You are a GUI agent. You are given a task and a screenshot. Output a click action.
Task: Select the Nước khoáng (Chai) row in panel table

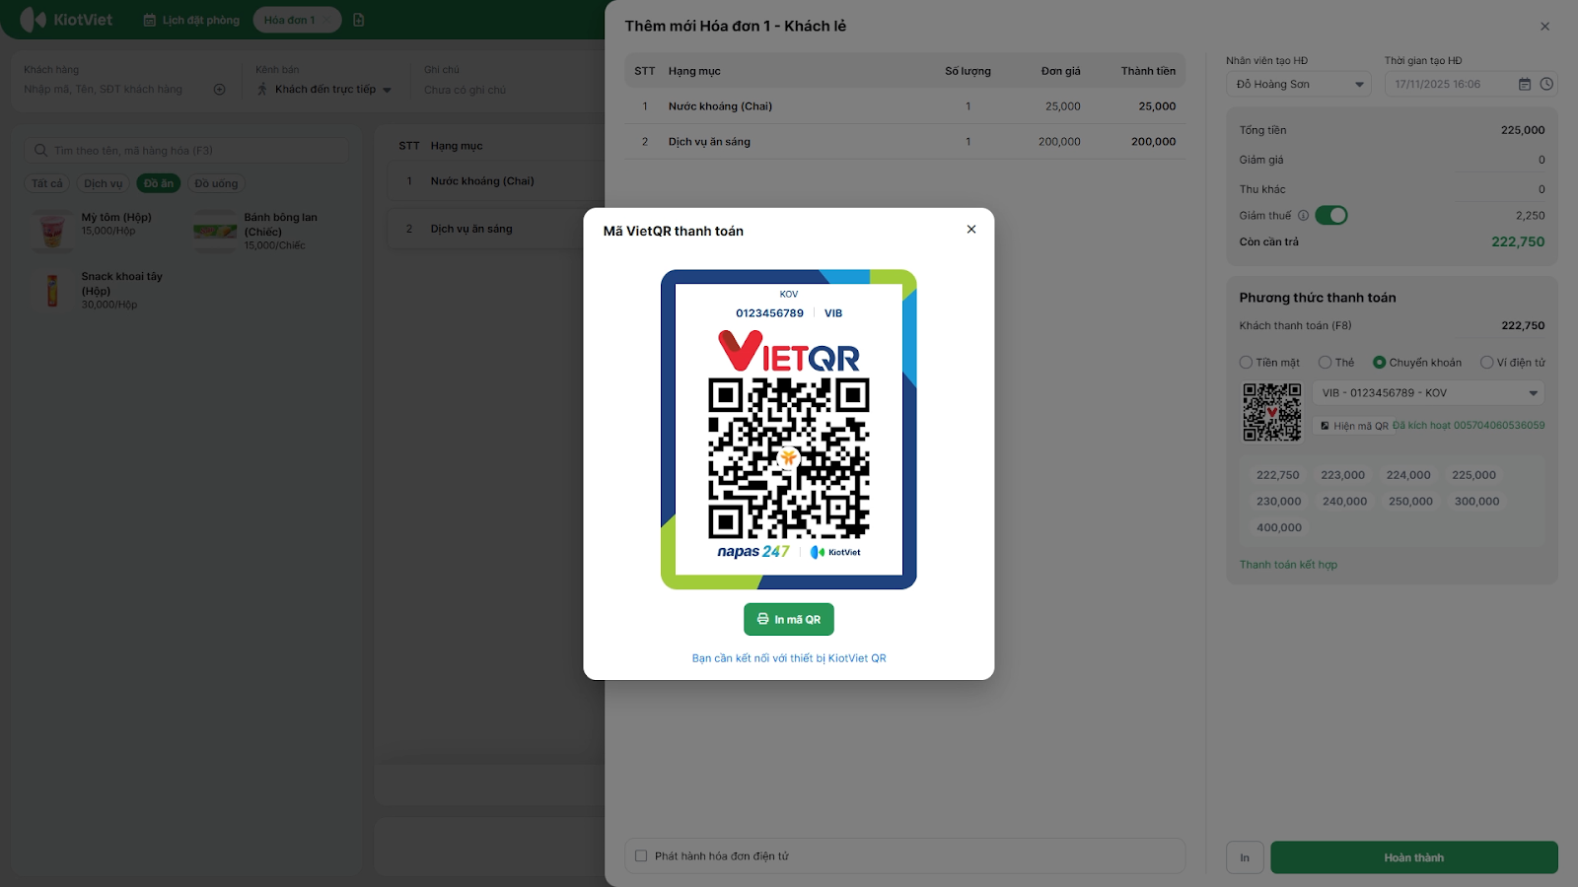[904, 106]
